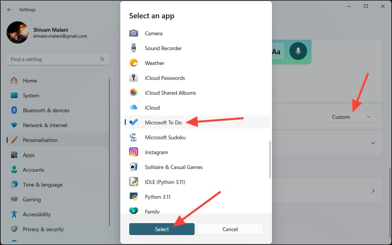This screenshot has height=245, width=392.
Task: Click the iCloud cloud icon
Action: (134, 107)
